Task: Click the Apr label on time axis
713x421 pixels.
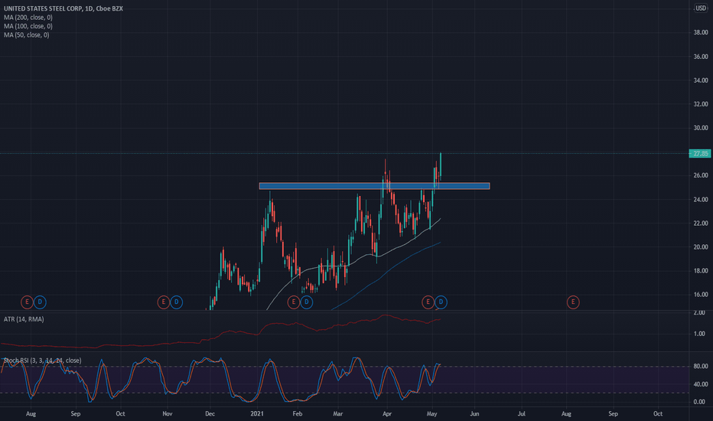Action: (386, 413)
